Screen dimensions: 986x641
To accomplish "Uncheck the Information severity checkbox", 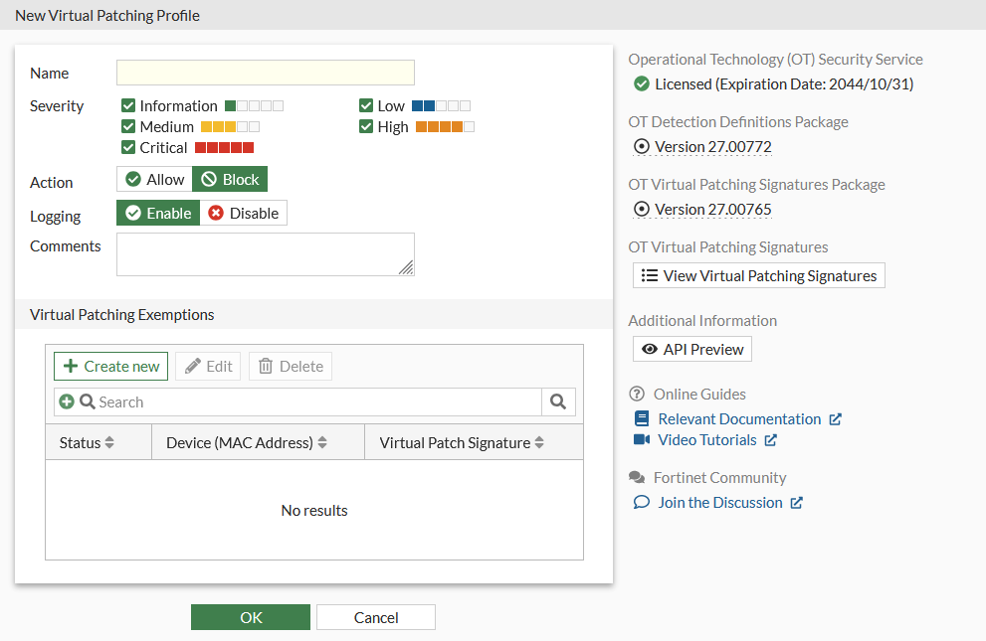I will (x=128, y=106).
